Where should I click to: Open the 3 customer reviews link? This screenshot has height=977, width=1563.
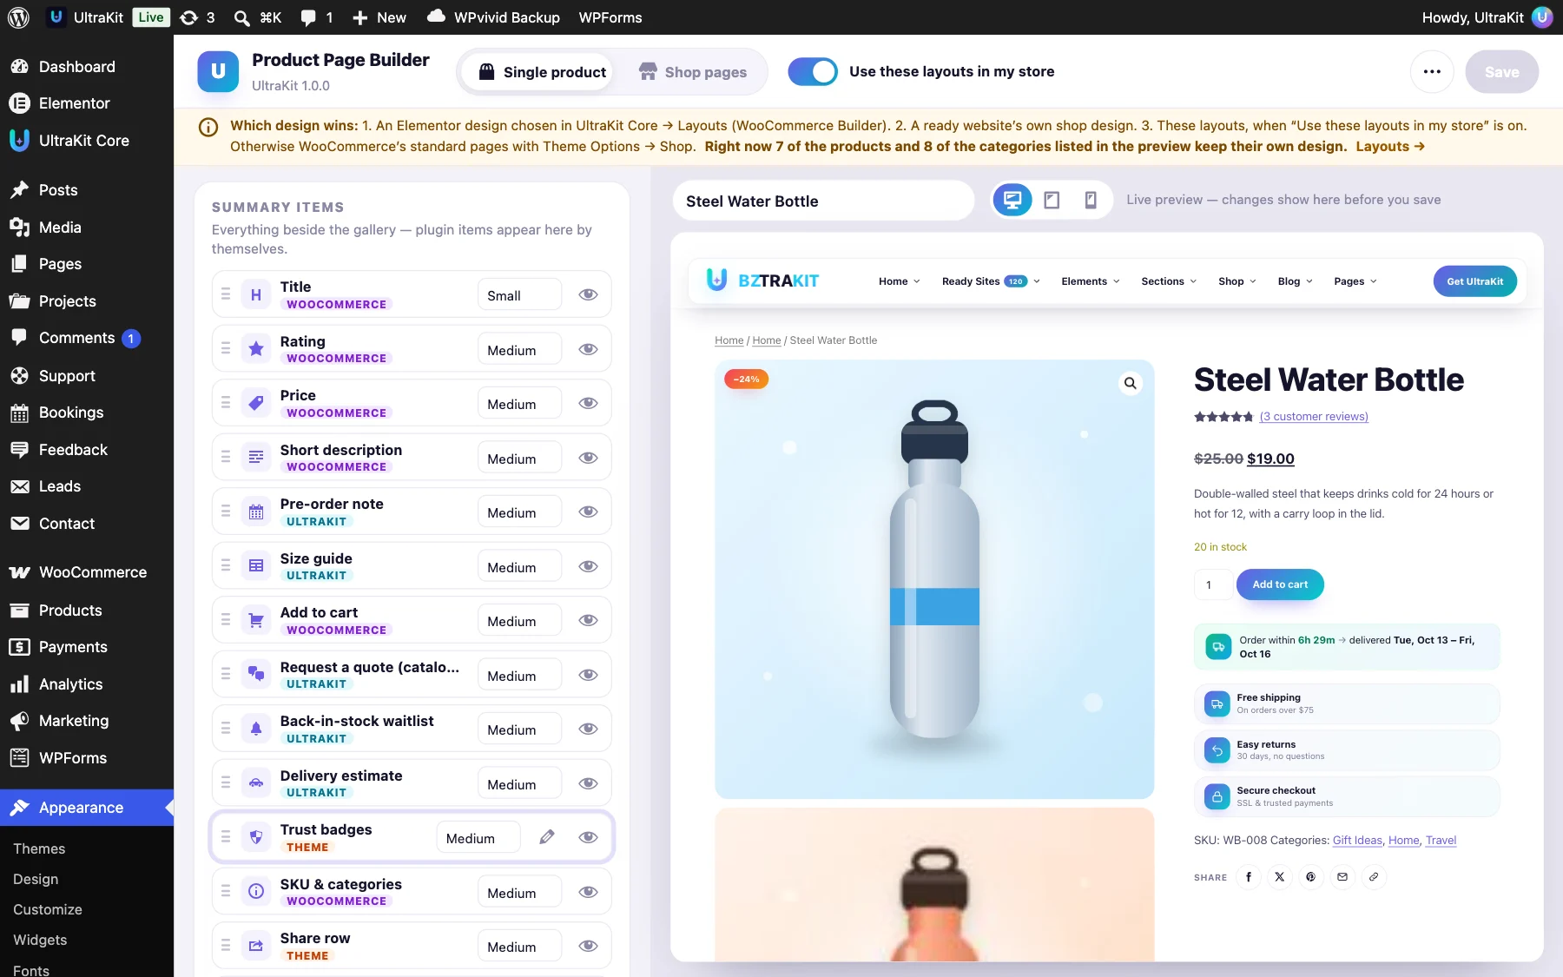pos(1313,417)
